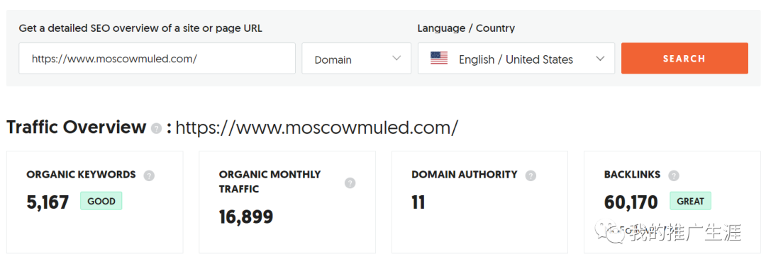
Task: Click the 16,899 organic monthly traffic number
Action: click(x=245, y=217)
